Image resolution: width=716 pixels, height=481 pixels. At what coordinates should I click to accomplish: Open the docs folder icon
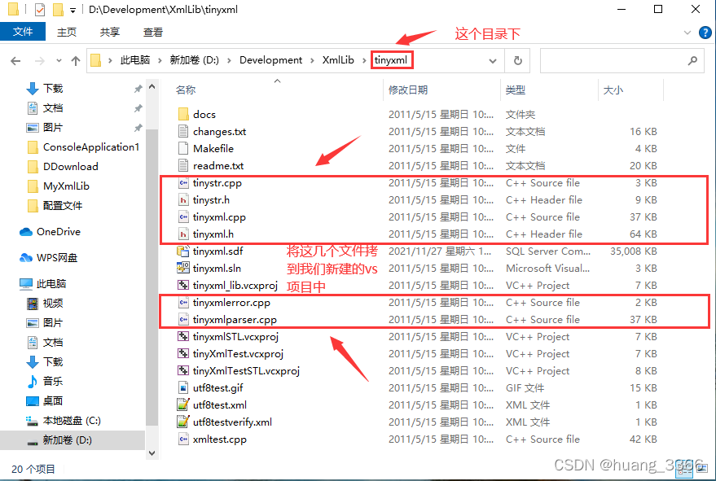point(183,114)
